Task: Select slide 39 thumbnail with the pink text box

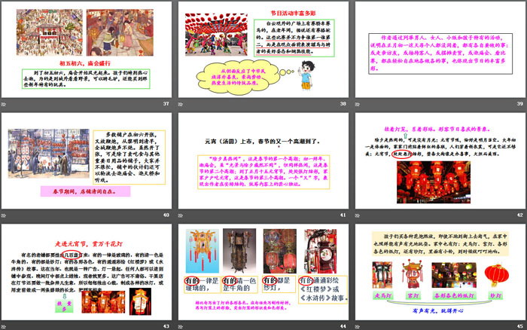Action: point(440,50)
